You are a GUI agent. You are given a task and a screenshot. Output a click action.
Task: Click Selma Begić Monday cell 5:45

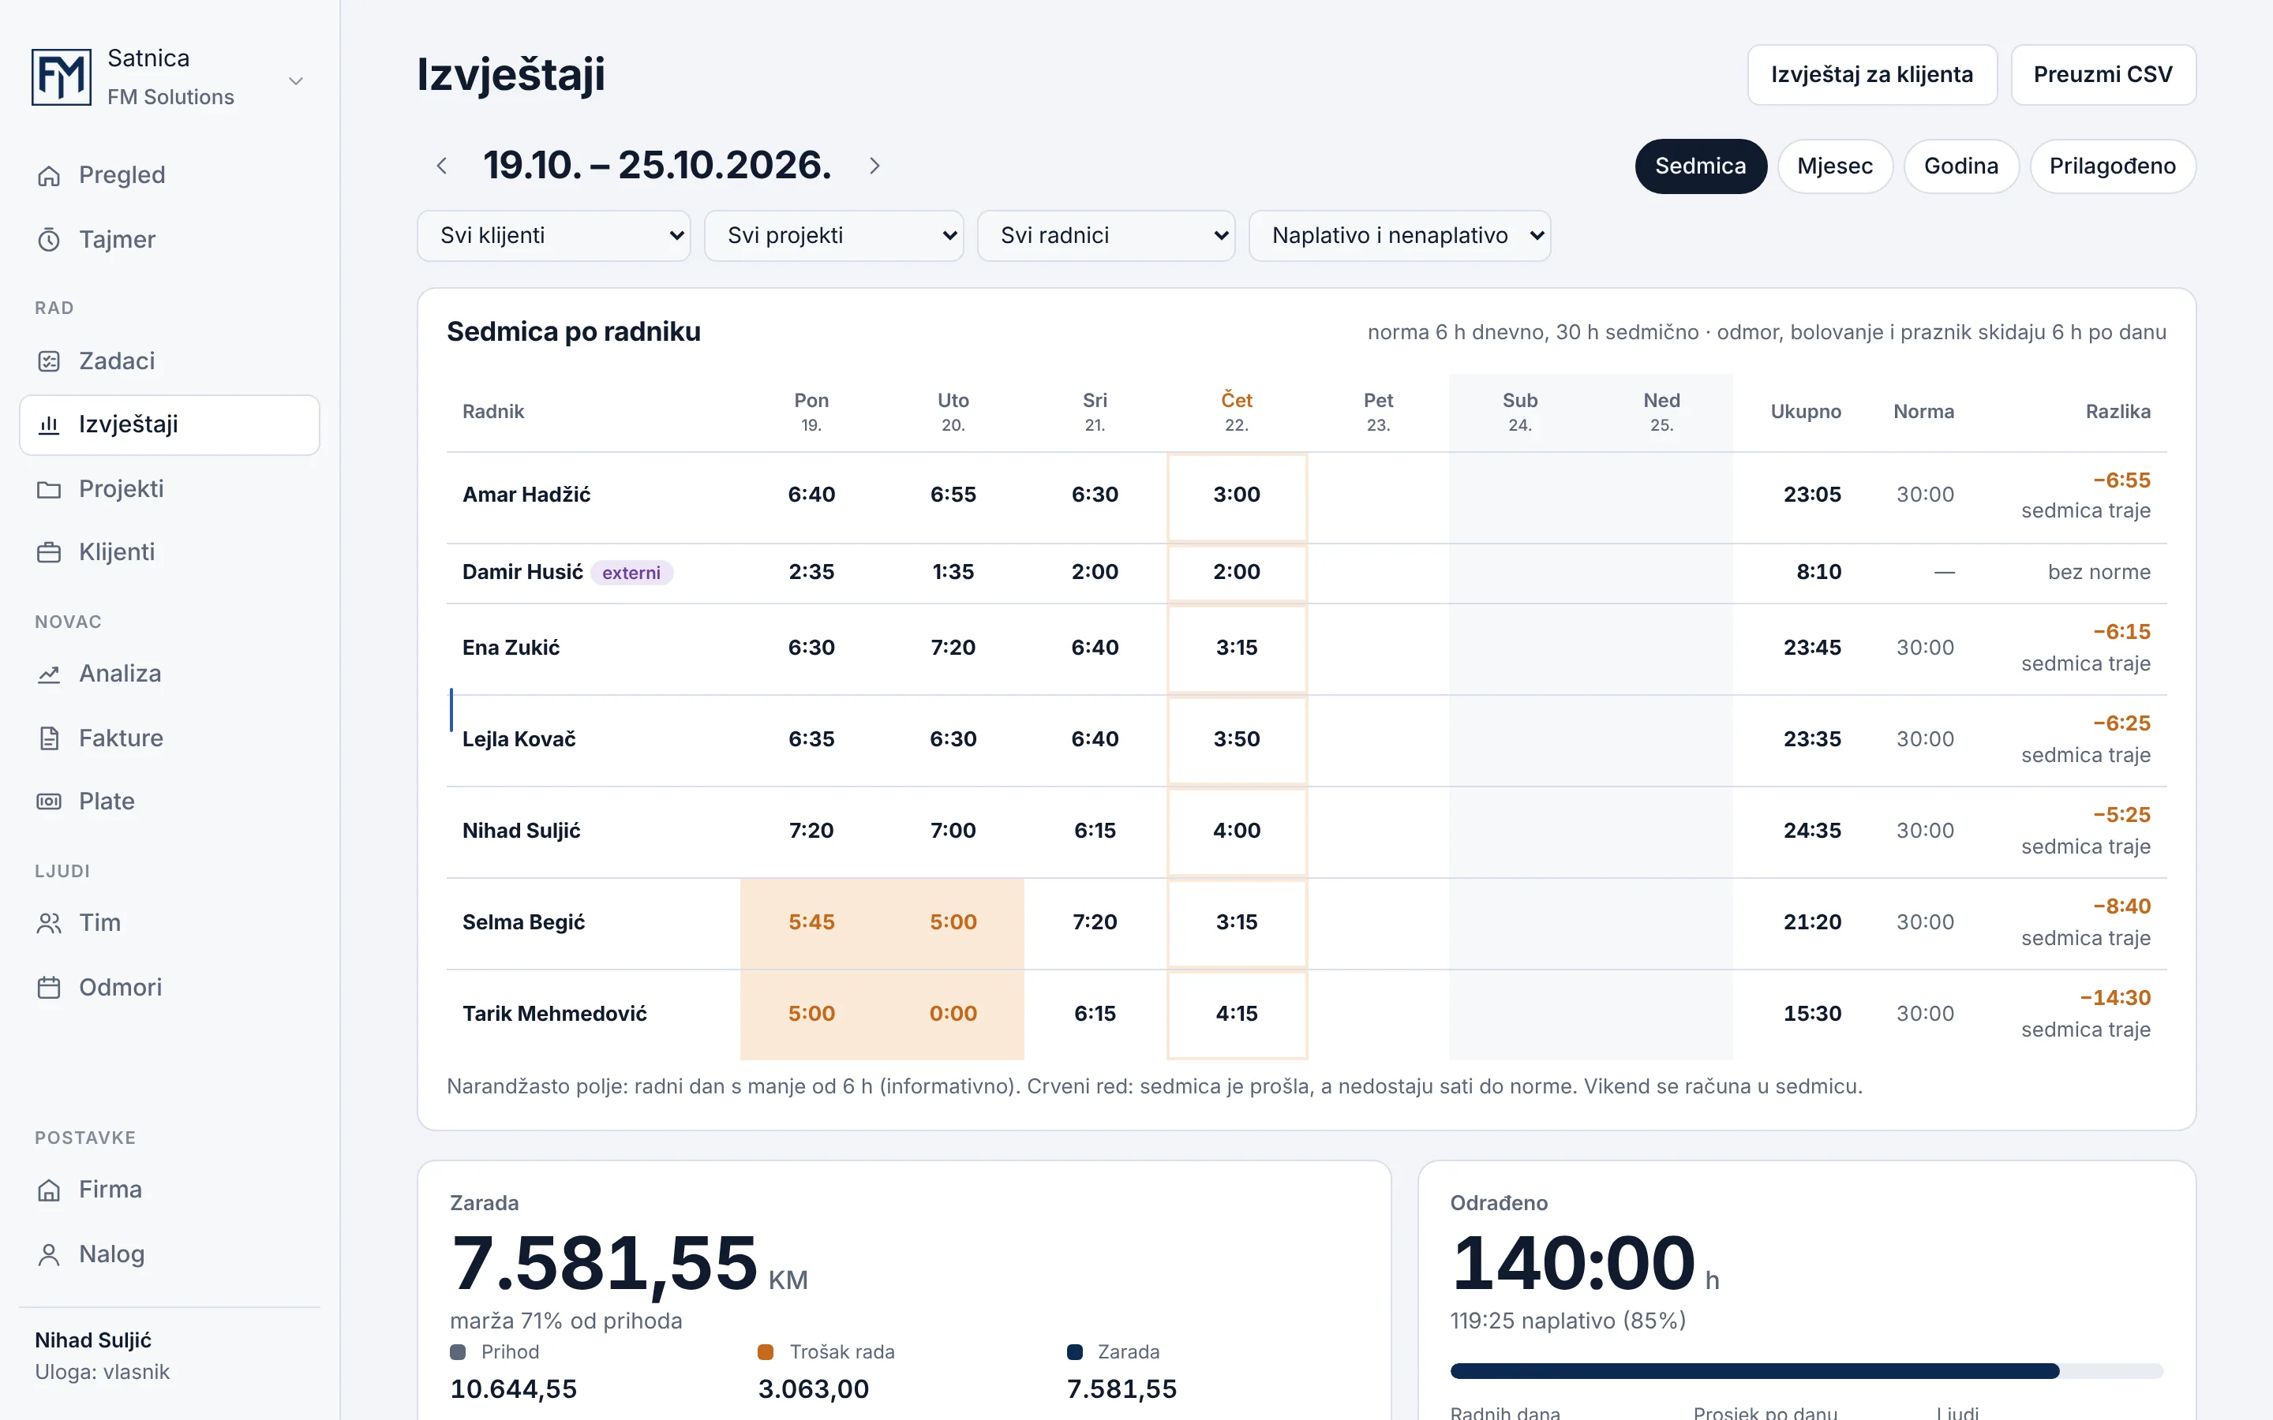point(811,923)
